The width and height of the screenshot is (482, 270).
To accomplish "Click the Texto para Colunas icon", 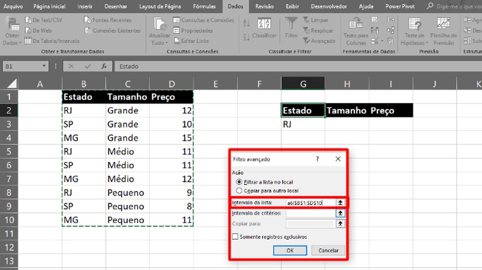I will [x=356, y=23].
